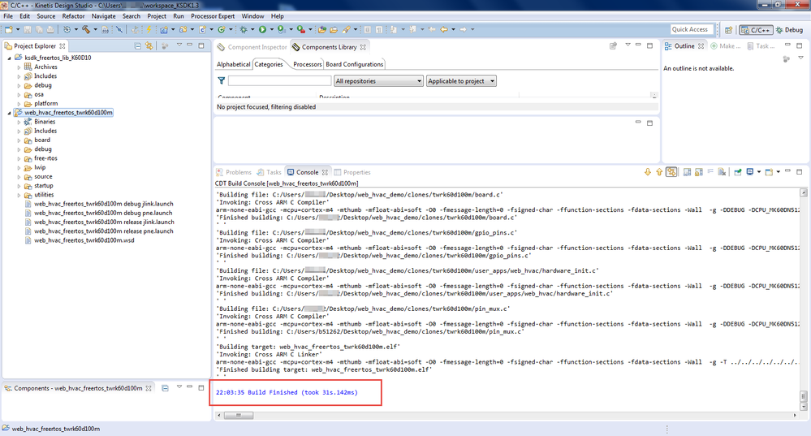Viewport: 811px width, 436px height.
Task: Click the yellow Back navigation arrow
Action: [444, 29]
